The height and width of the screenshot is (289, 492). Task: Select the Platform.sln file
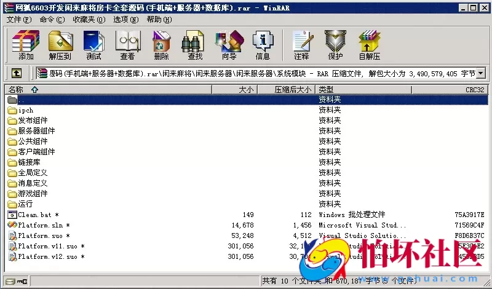(x=39, y=225)
